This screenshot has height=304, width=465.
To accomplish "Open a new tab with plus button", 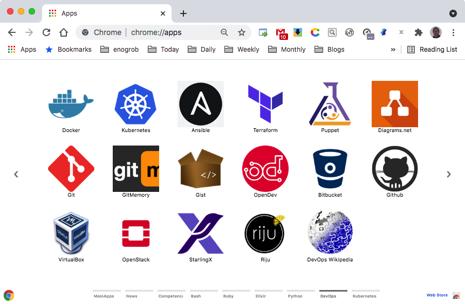I will (x=183, y=13).
